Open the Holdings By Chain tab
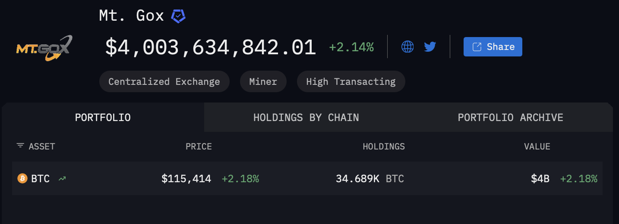619x224 pixels. tap(306, 117)
